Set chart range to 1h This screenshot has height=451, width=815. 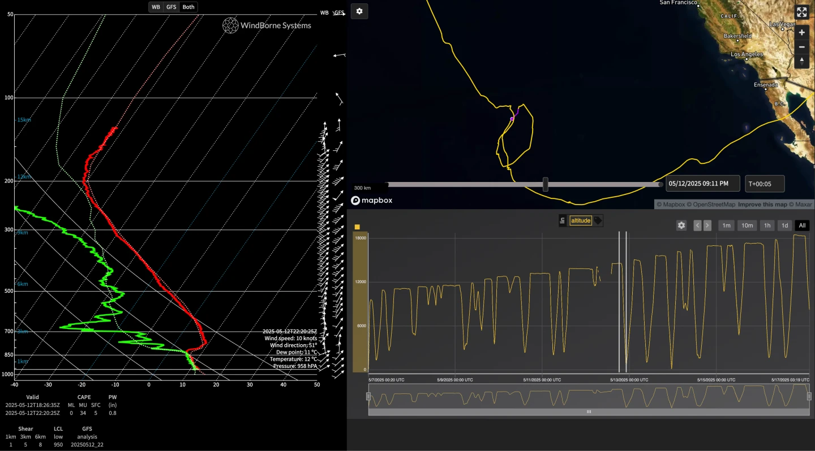tap(767, 225)
